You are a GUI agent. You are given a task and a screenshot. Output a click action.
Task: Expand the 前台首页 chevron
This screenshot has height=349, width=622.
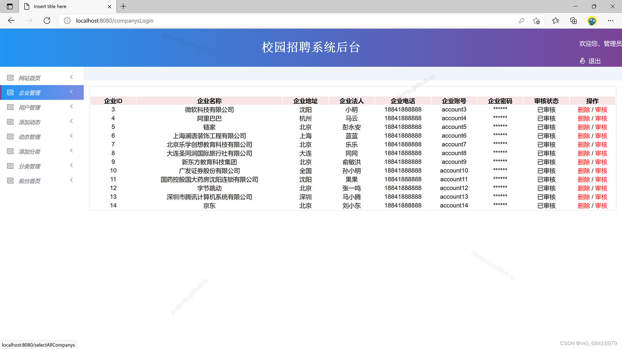pyautogui.click(x=71, y=180)
